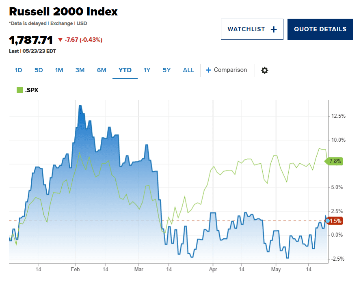This screenshot has width=361, height=281.
Task: Open the Comparison option
Action: [226, 70]
